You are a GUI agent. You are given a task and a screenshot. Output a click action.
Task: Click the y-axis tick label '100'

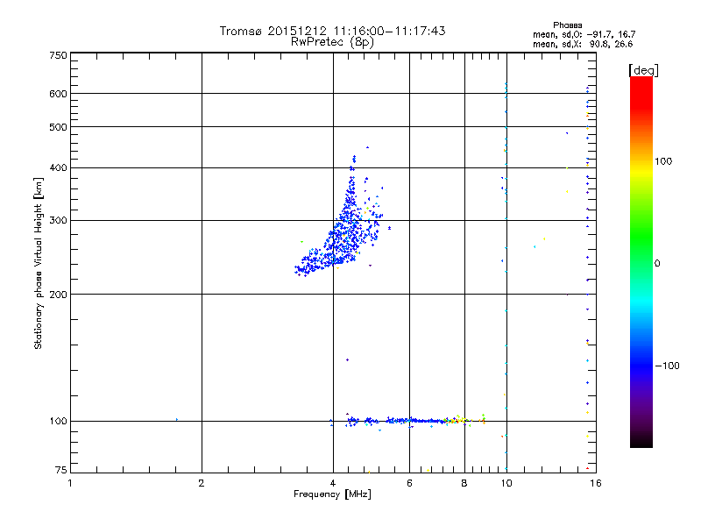(x=58, y=421)
